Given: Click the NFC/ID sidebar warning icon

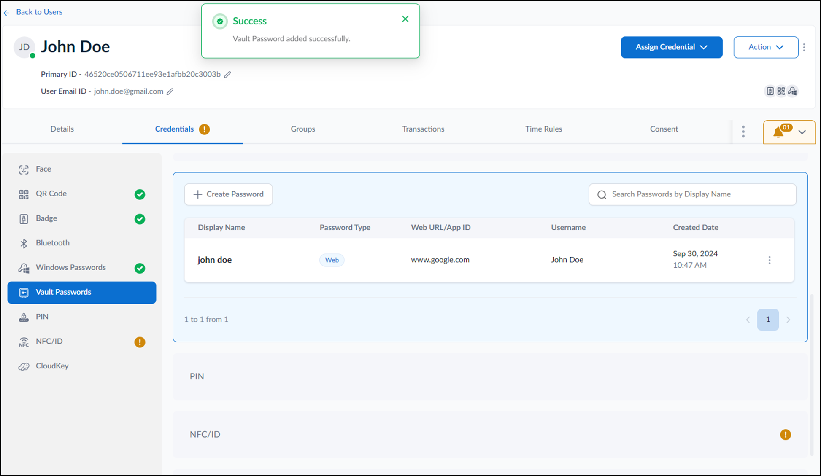Looking at the screenshot, I should point(140,342).
